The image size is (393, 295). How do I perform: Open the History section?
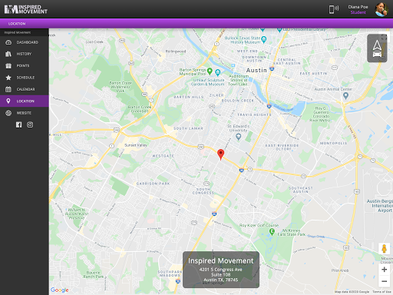tap(25, 54)
